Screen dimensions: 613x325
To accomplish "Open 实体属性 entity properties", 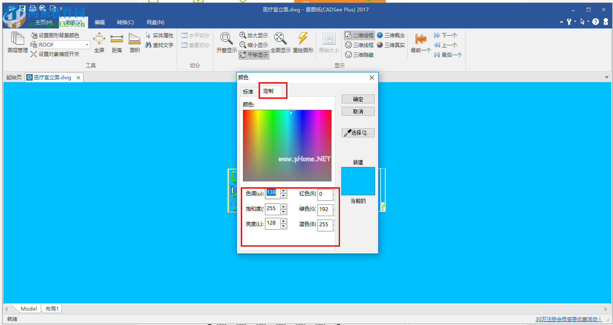I will [x=159, y=36].
